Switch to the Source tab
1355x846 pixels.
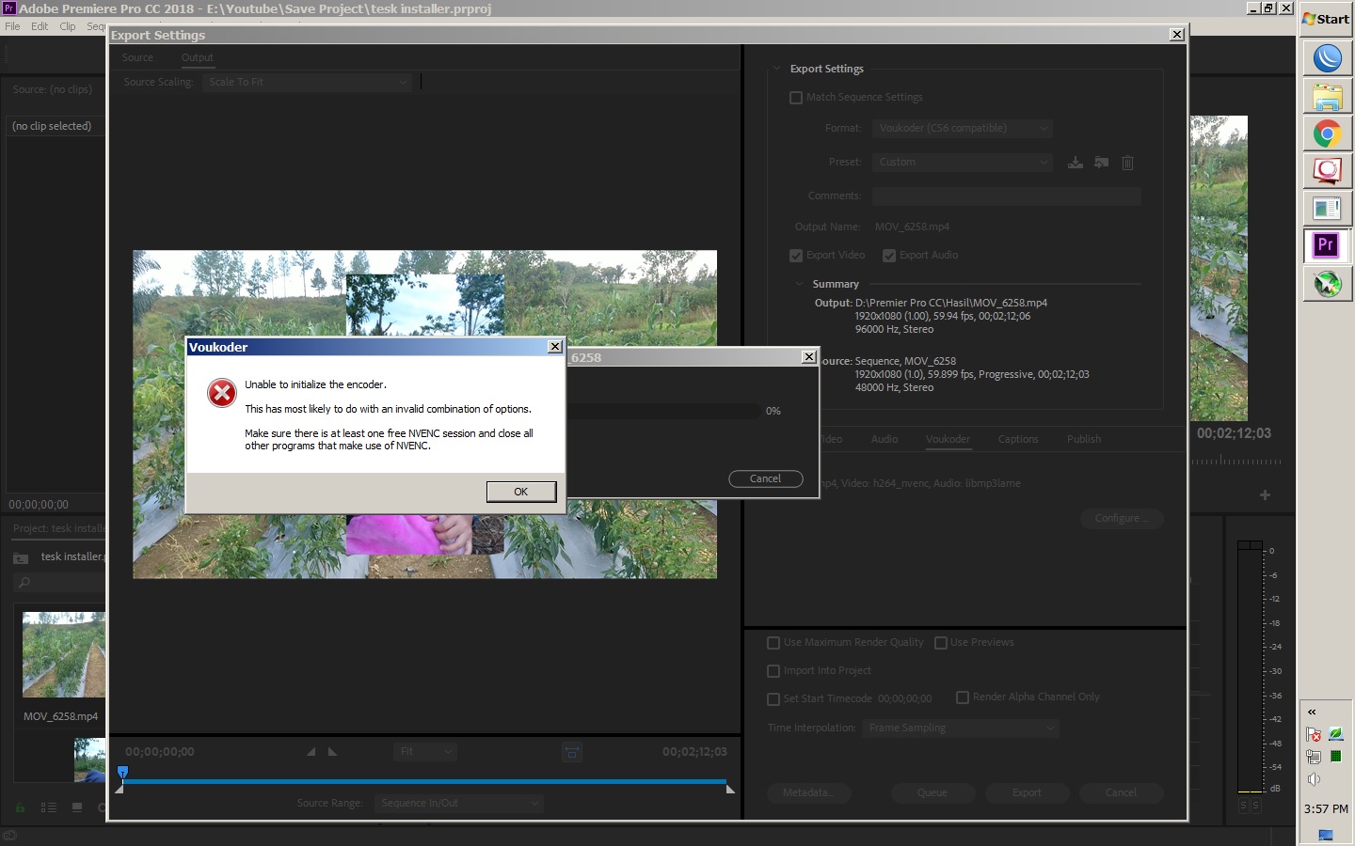pyautogui.click(x=137, y=57)
